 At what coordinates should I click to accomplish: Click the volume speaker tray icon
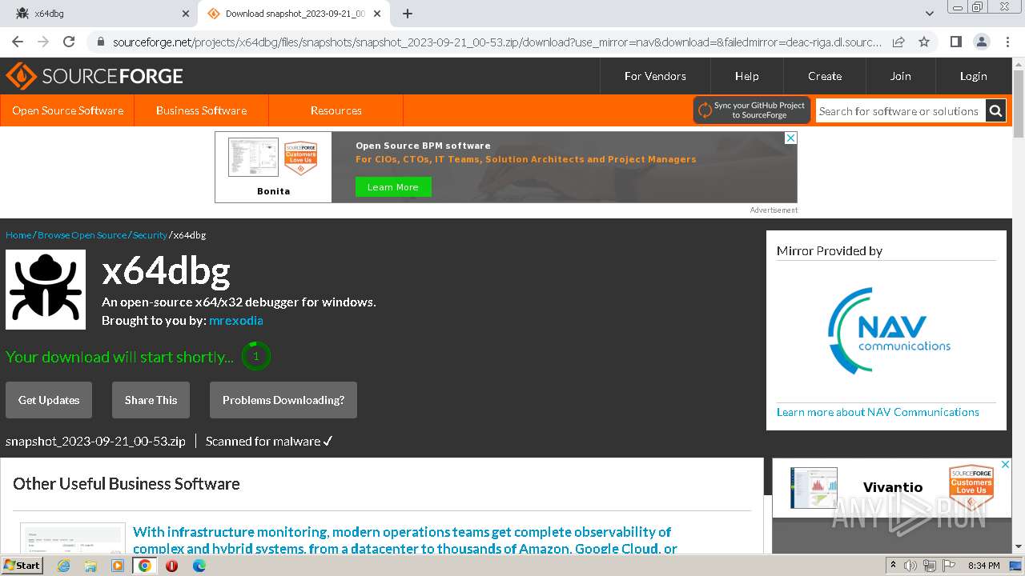[x=910, y=566]
